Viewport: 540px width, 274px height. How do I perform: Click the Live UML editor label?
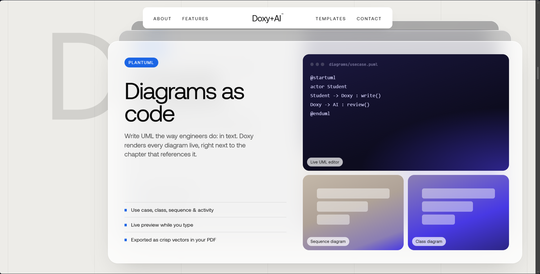325,162
